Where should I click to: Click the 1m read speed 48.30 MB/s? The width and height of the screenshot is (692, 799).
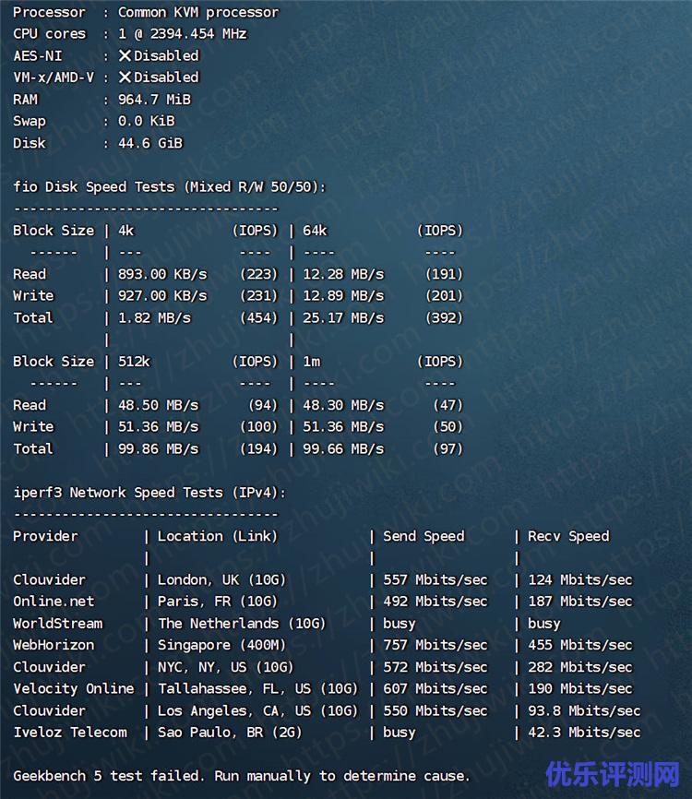(x=343, y=405)
